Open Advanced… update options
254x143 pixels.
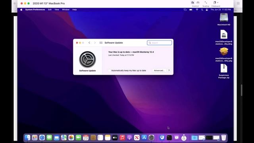click(159, 71)
